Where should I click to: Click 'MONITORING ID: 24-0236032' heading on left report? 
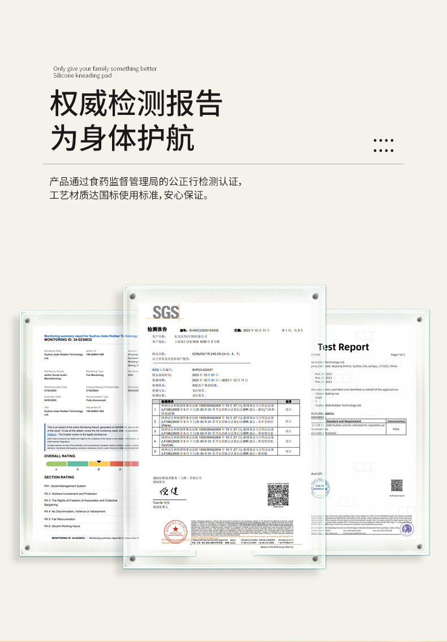click(x=68, y=340)
